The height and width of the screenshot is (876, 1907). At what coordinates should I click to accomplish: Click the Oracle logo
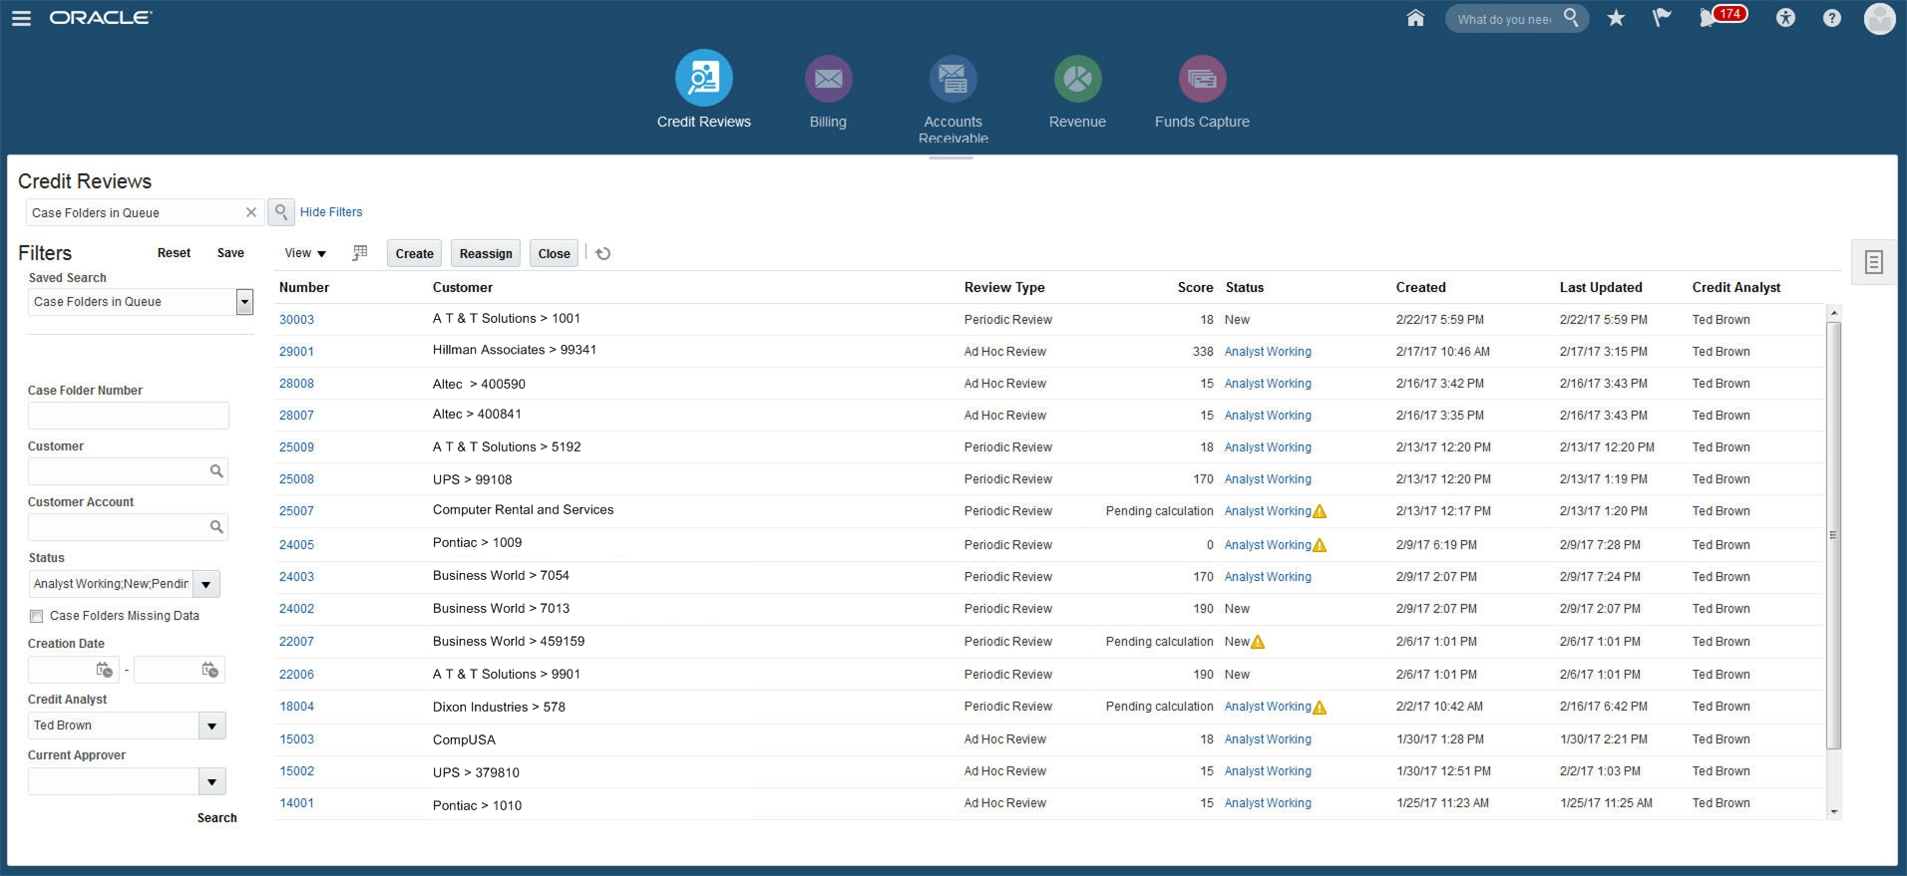[x=101, y=17]
